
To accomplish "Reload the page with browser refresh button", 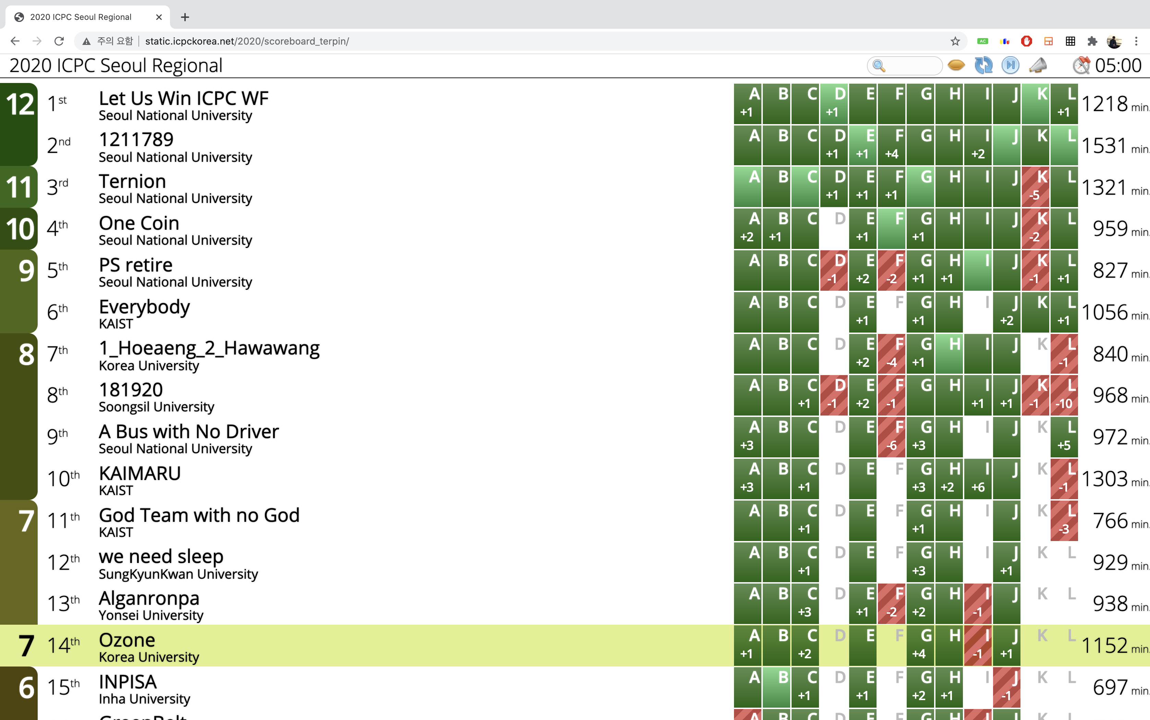I will click(x=59, y=41).
